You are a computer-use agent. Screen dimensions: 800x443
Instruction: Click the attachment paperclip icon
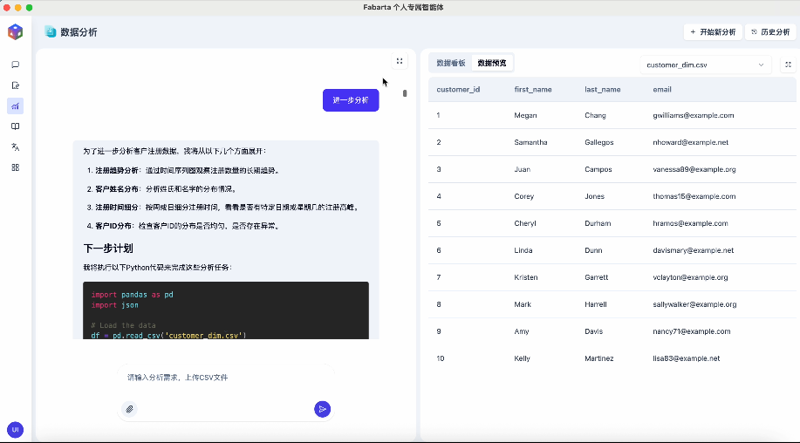(x=130, y=409)
